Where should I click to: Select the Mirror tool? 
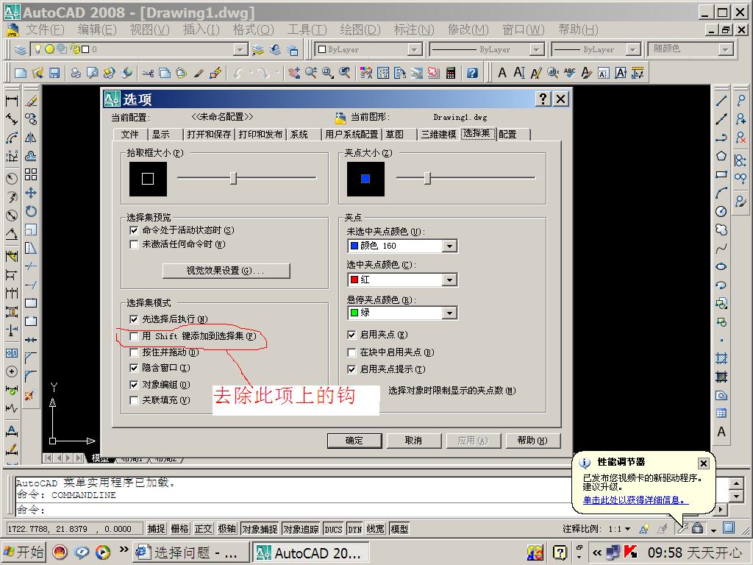click(31, 138)
